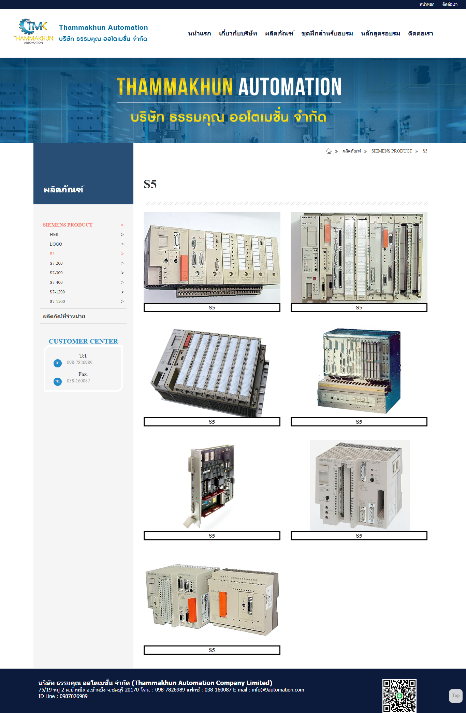Open first S5 product image, top left

[212, 258]
